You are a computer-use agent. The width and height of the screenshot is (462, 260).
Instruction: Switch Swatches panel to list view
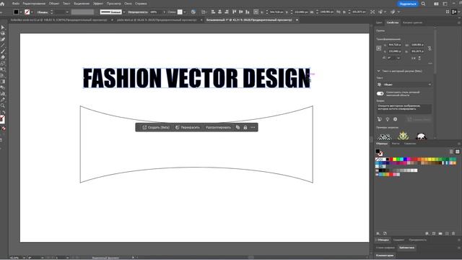pyautogui.click(x=451, y=152)
